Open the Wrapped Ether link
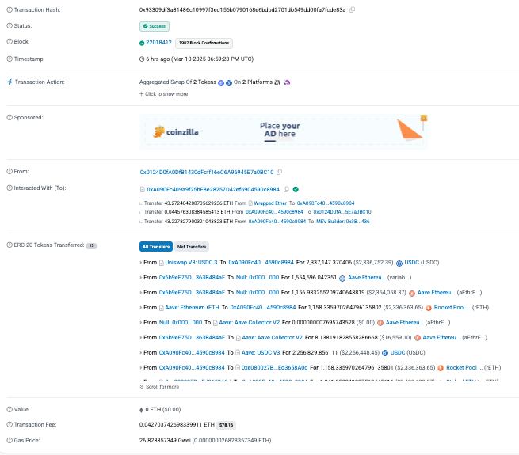Screen dimensions: 519x455 [270, 203]
